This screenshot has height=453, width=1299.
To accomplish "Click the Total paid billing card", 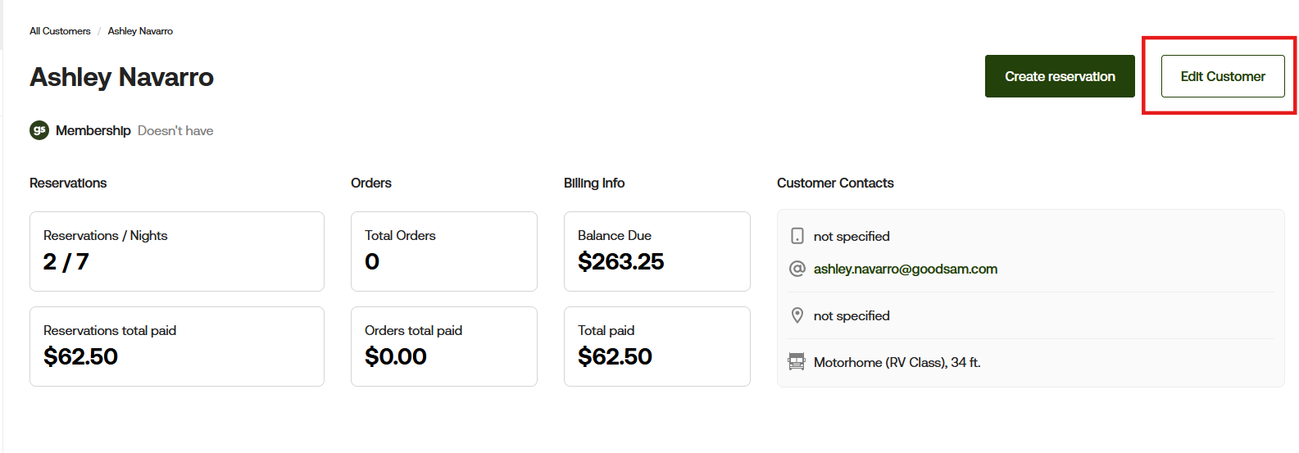I will click(656, 347).
